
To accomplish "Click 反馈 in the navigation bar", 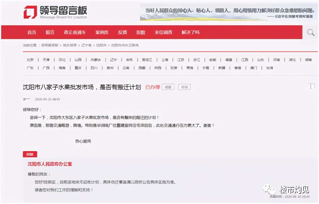I will pos(122,32).
